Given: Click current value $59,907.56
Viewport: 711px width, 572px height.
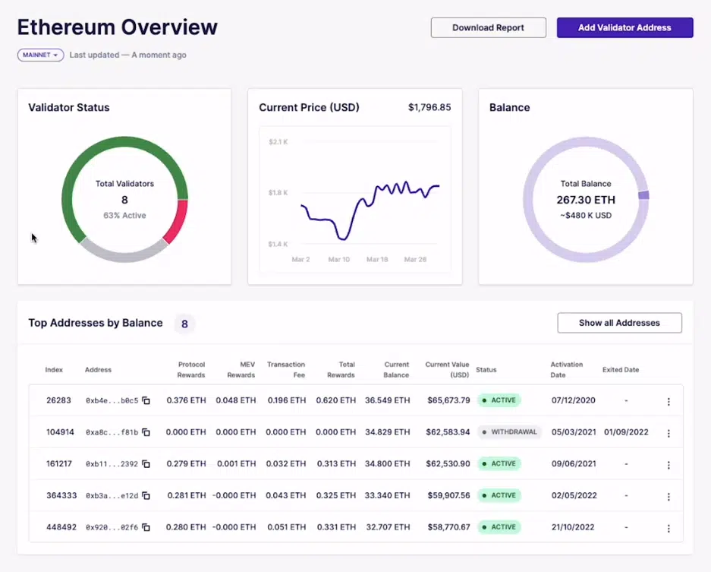Looking at the screenshot, I should 448,496.
